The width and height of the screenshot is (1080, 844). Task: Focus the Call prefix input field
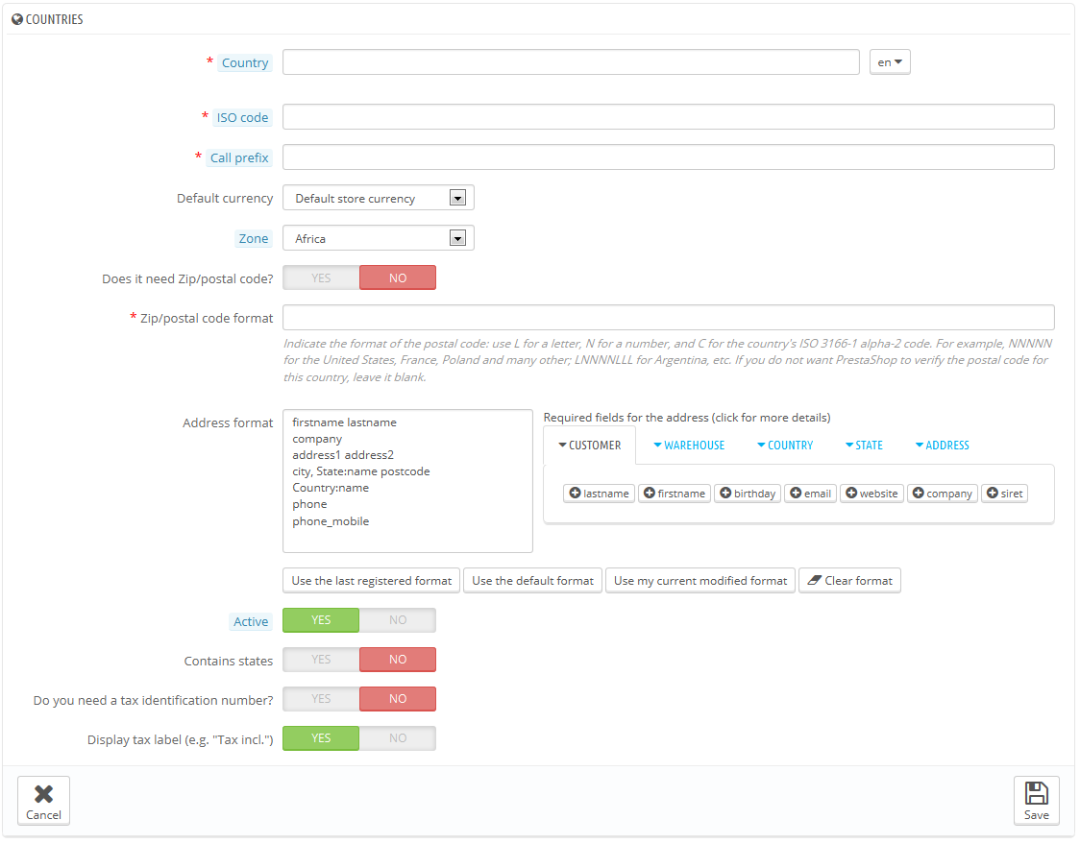(668, 157)
